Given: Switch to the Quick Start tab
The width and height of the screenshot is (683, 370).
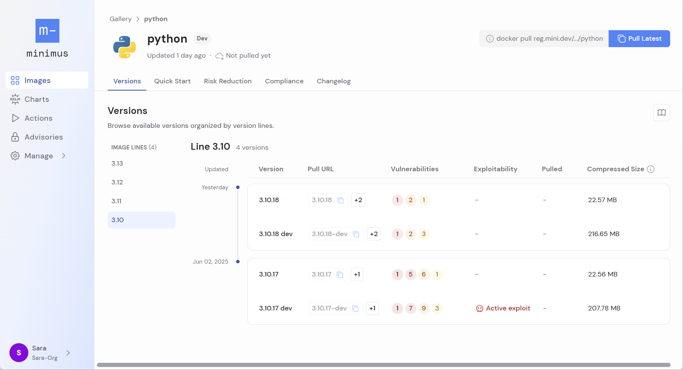Looking at the screenshot, I should pyautogui.click(x=172, y=81).
